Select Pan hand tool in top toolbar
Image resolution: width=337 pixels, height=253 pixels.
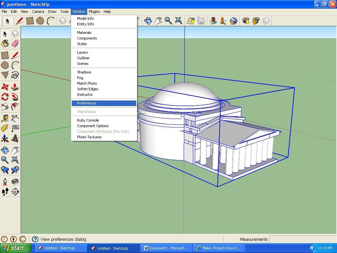click(x=158, y=21)
